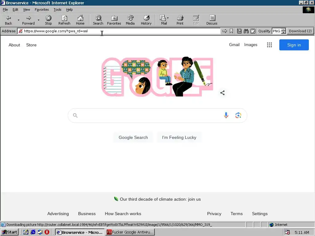
Task: Click the binoculars find icon
Action: 246,31
